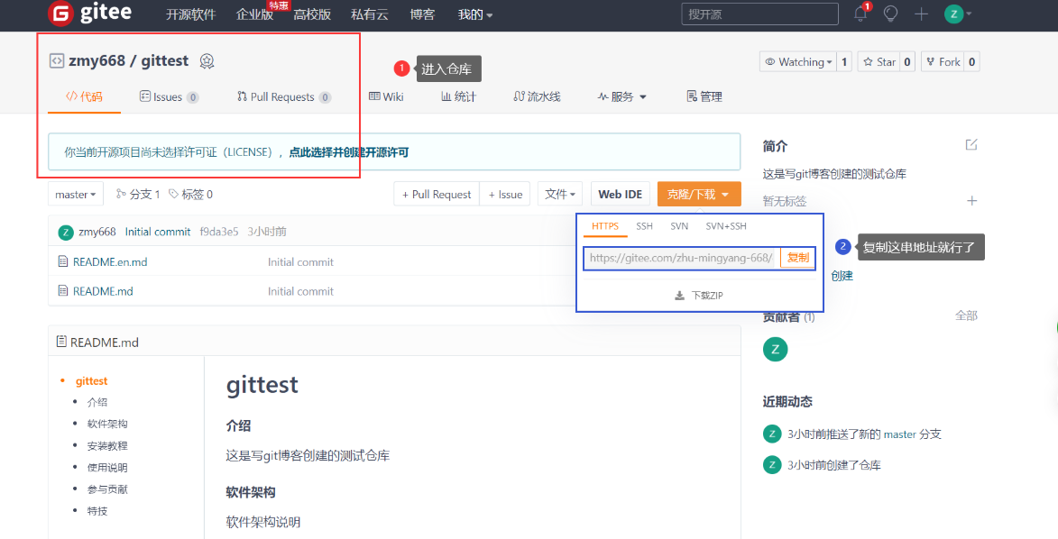Click the avatar beside 3小时前推送了新的 master 分支
The width and height of the screenshot is (1058, 539).
click(x=772, y=434)
